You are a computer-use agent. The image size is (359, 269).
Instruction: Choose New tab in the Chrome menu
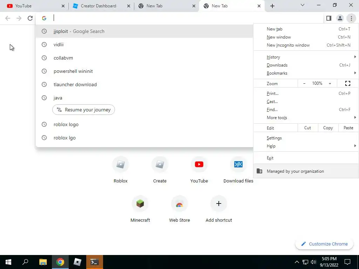[x=306, y=29]
